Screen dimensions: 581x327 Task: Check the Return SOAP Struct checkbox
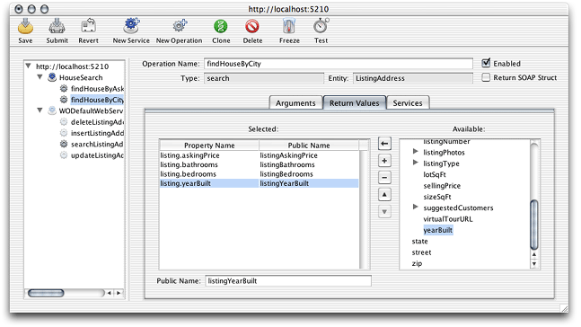[x=486, y=77]
